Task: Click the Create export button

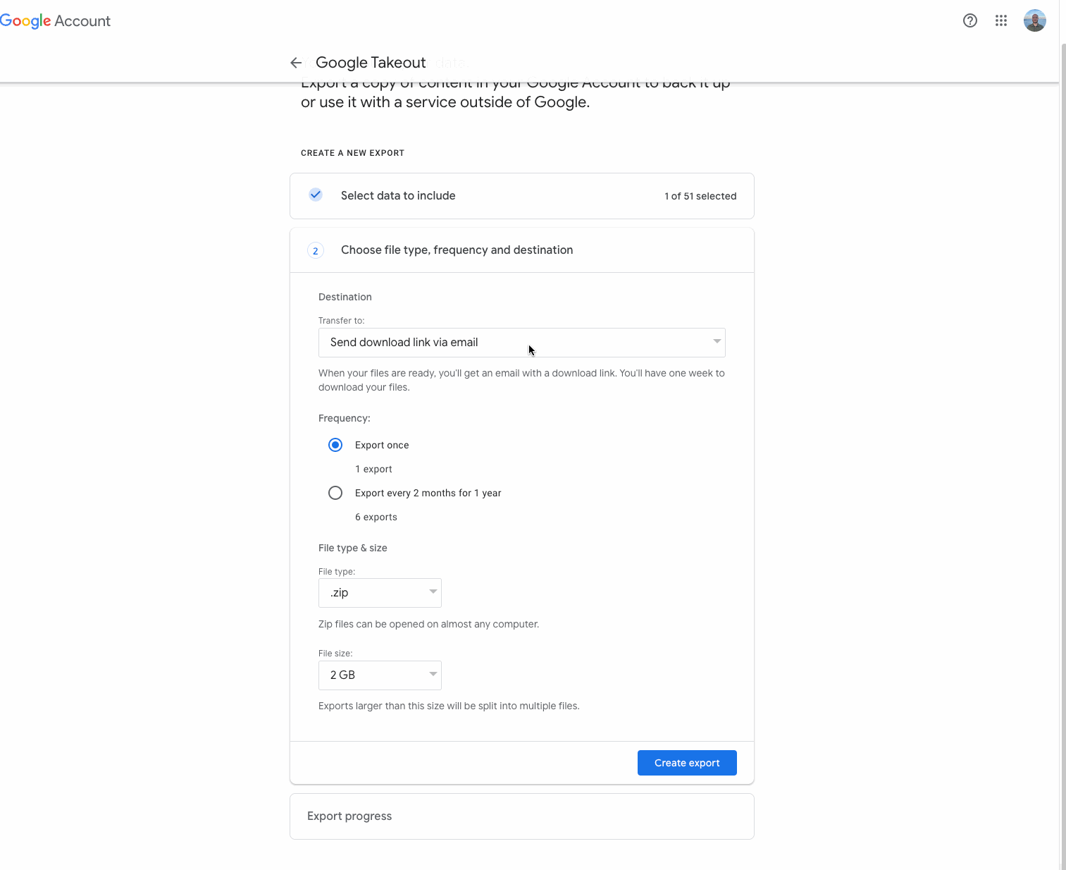Action: (687, 763)
